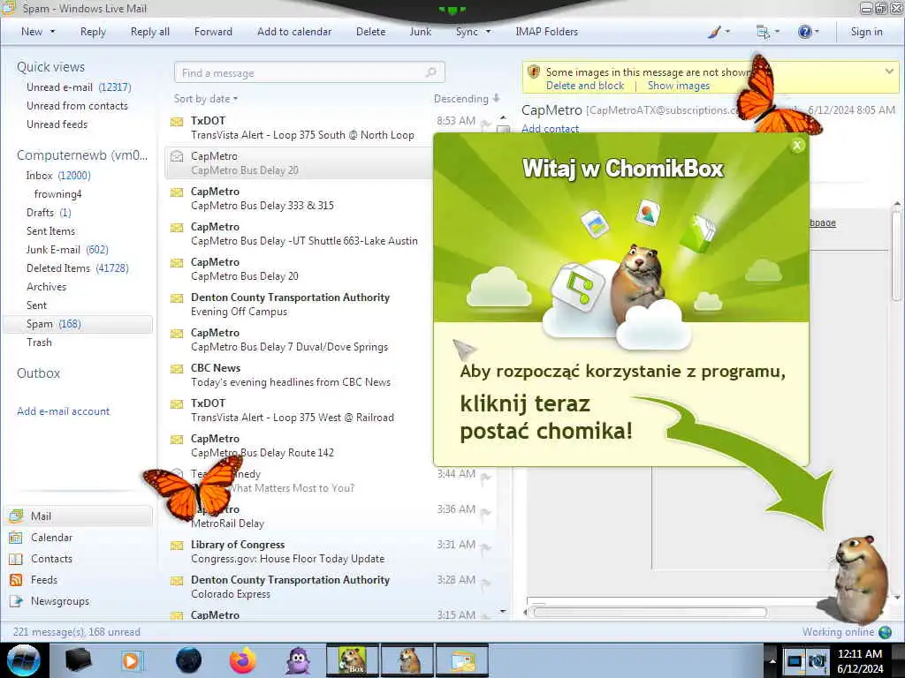Click envelope icon of CapMetro Bus Delay 333 & 315
This screenshot has height=678, width=905.
[x=177, y=192]
